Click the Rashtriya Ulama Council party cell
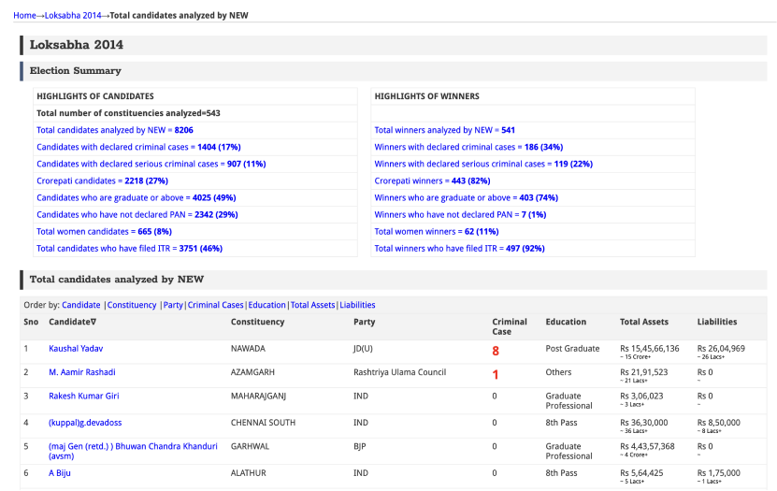The width and height of the screenshot is (777, 491). (399, 372)
